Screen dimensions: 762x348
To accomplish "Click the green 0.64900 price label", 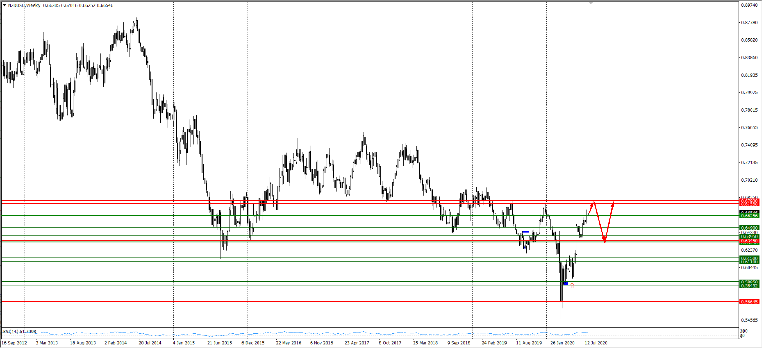I will coord(749,228).
